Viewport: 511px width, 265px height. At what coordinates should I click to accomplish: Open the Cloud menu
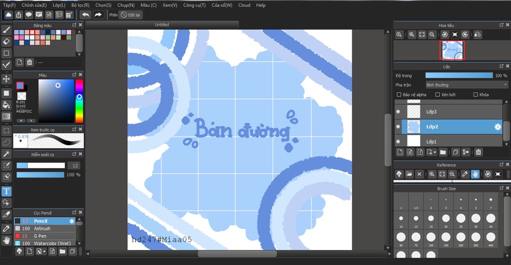244,5
